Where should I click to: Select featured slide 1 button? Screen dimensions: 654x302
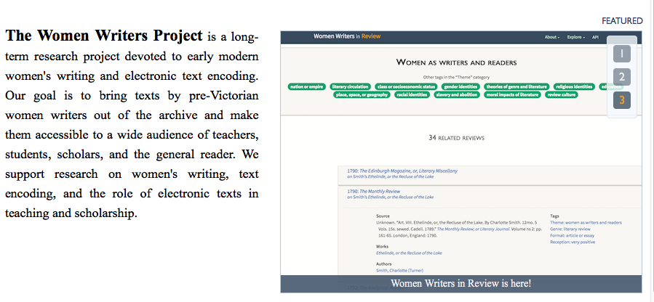coord(622,54)
